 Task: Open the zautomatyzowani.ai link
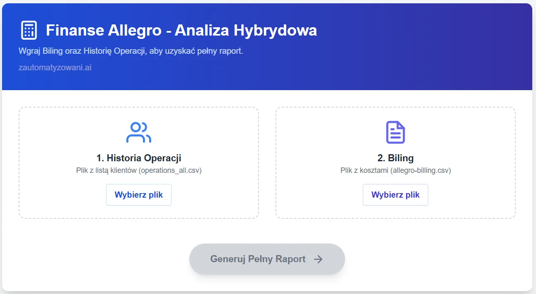[x=55, y=67]
